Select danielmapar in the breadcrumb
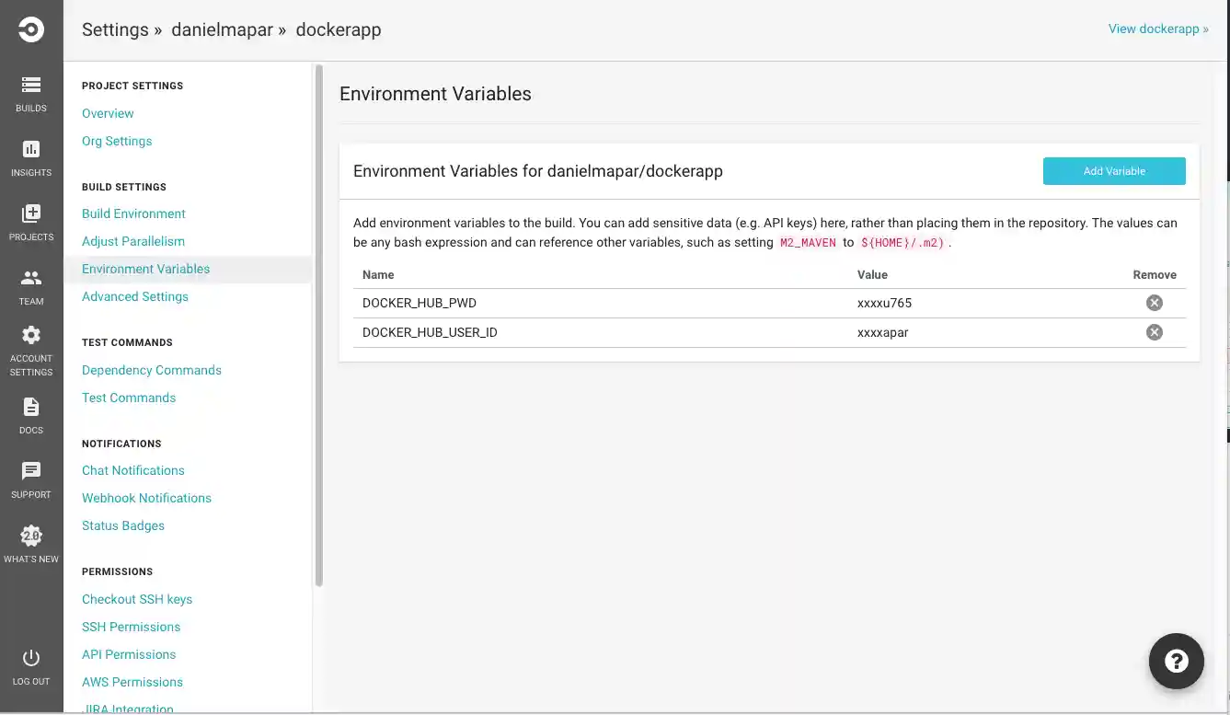Image resolution: width=1230 pixels, height=715 pixels. [x=222, y=29]
